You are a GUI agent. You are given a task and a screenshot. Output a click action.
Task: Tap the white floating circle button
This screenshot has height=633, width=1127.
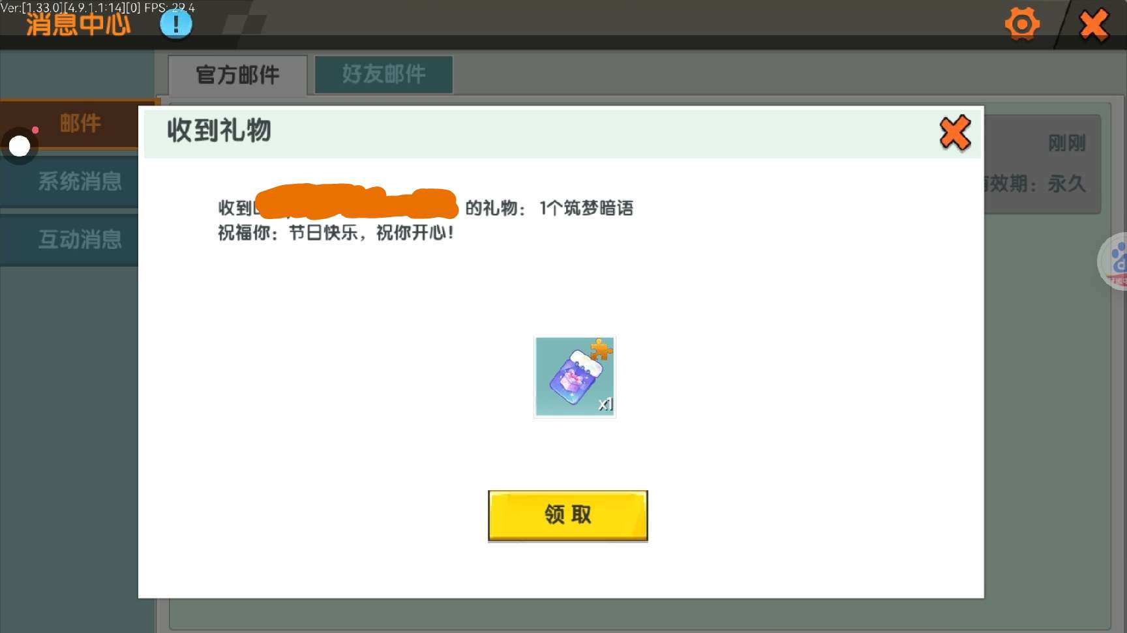pos(20,146)
